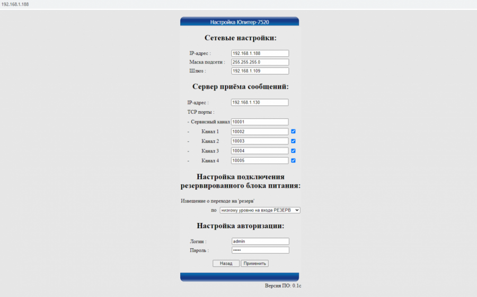Uncheck the Канал 2 checkbox
Image resolution: width=477 pixels, height=297 pixels.
pos(293,141)
